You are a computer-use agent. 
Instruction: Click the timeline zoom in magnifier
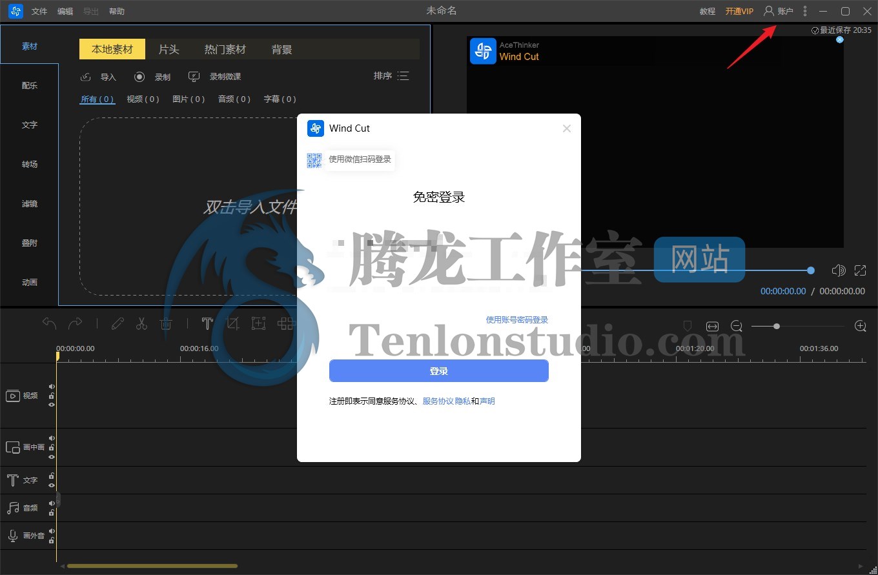point(861,327)
